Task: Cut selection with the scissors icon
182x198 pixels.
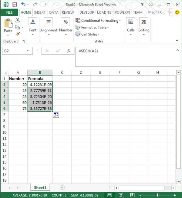Action: [x=18, y=20]
